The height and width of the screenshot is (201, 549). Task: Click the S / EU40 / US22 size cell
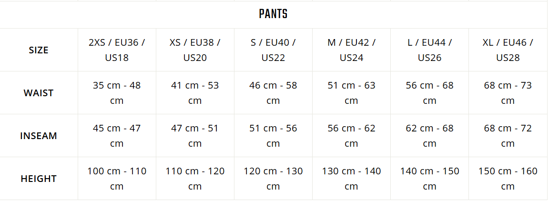click(273, 50)
